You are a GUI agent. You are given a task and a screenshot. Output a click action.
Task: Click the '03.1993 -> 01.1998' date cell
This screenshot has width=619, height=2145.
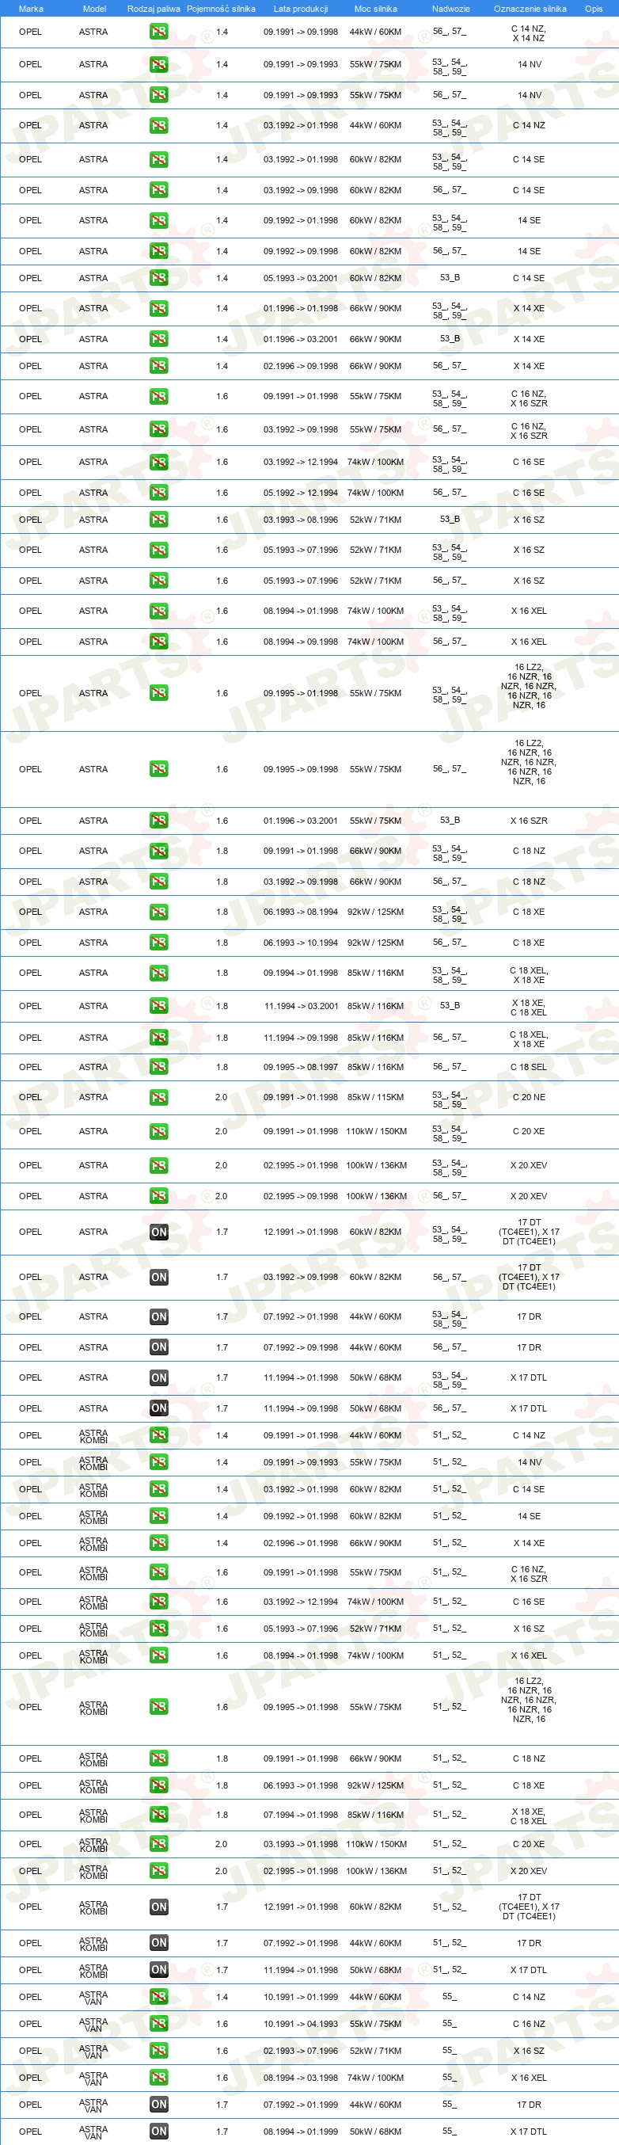[301, 1845]
